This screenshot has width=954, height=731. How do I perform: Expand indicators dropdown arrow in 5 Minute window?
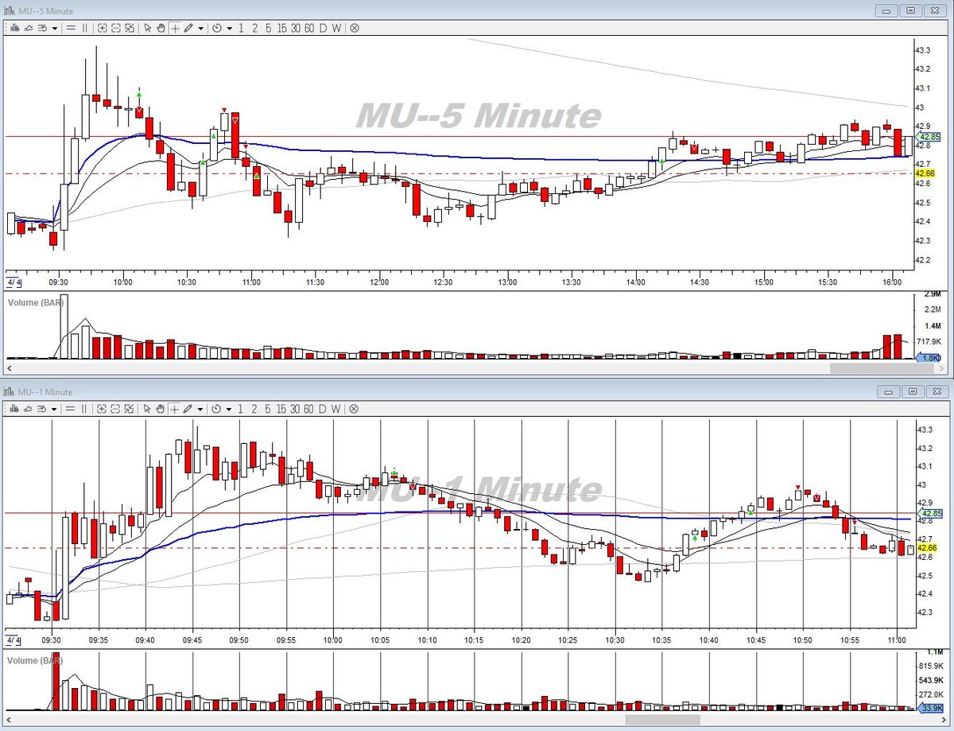(54, 28)
